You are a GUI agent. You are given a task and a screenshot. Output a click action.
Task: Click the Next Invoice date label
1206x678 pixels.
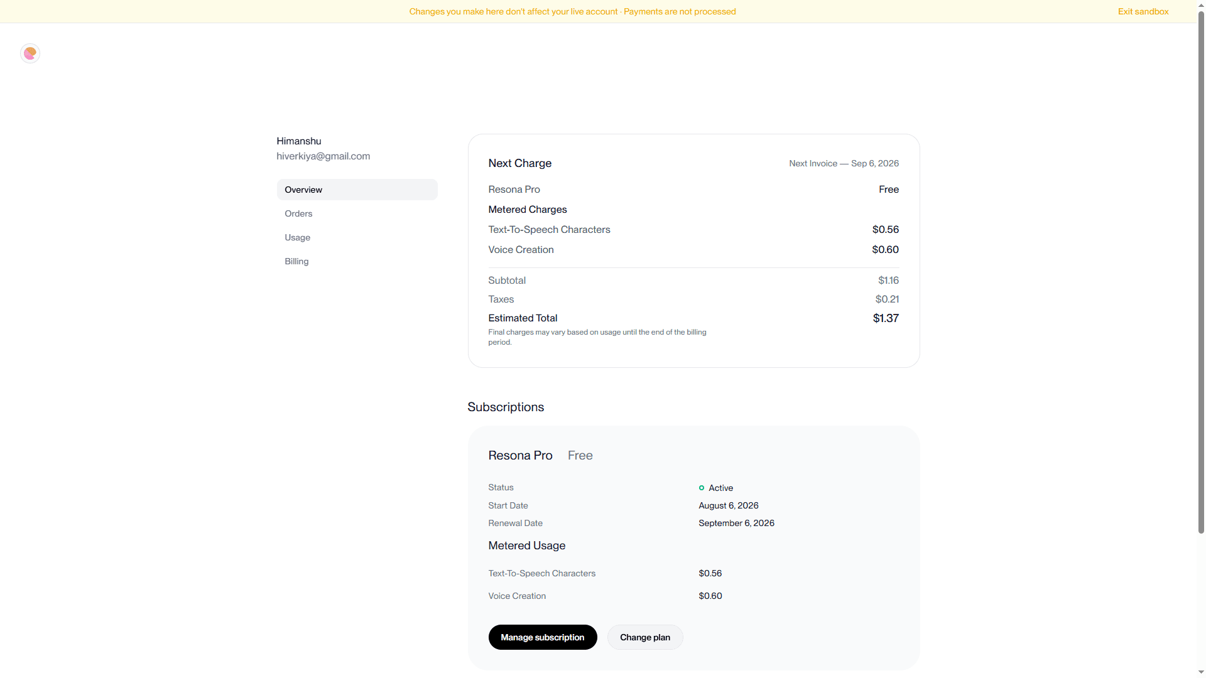[844, 163]
